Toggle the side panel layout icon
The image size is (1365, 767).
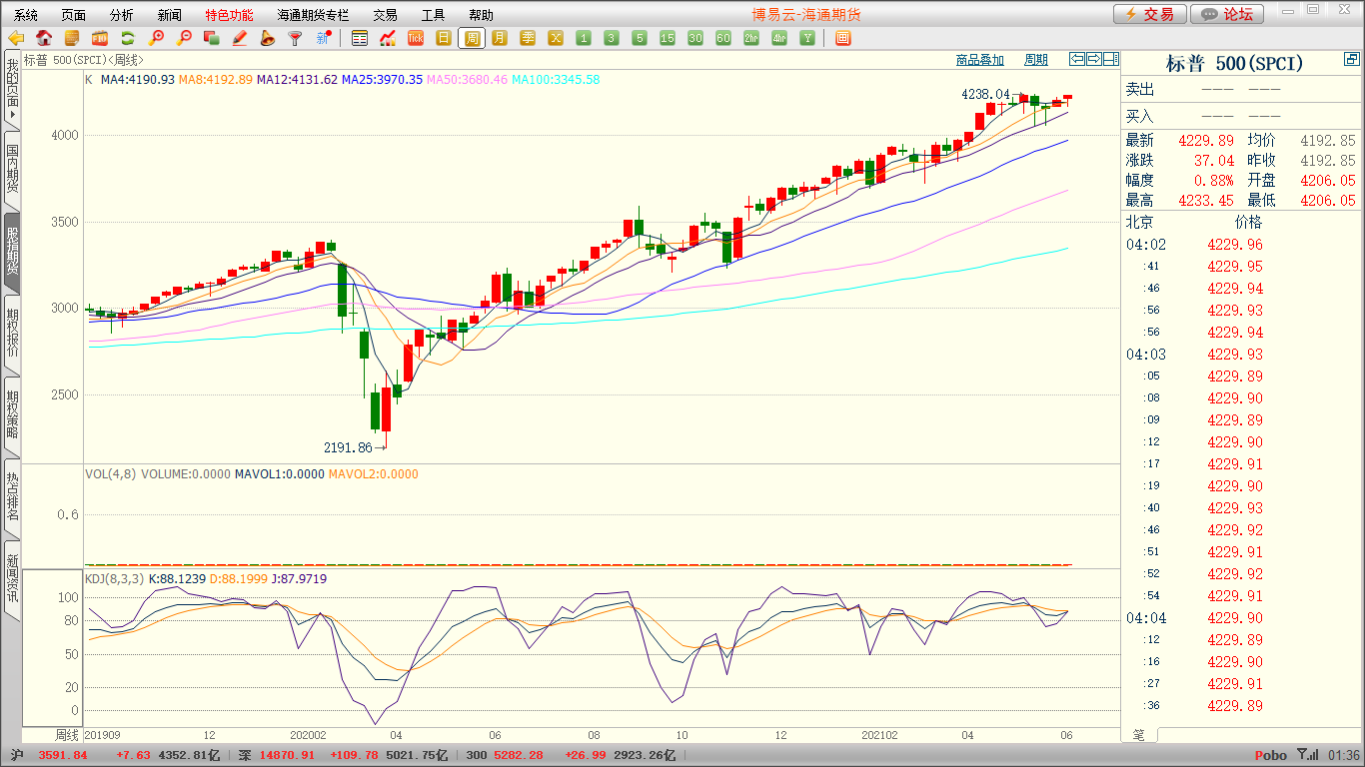(1110, 60)
